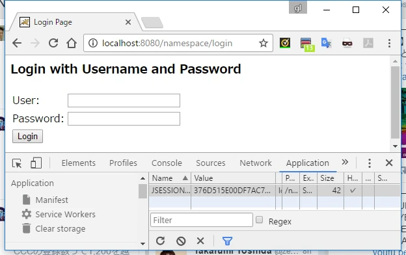The height and width of the screenshot is (255, 406).
Task: Switch to the Profiles tab
Action: [123, 163]
